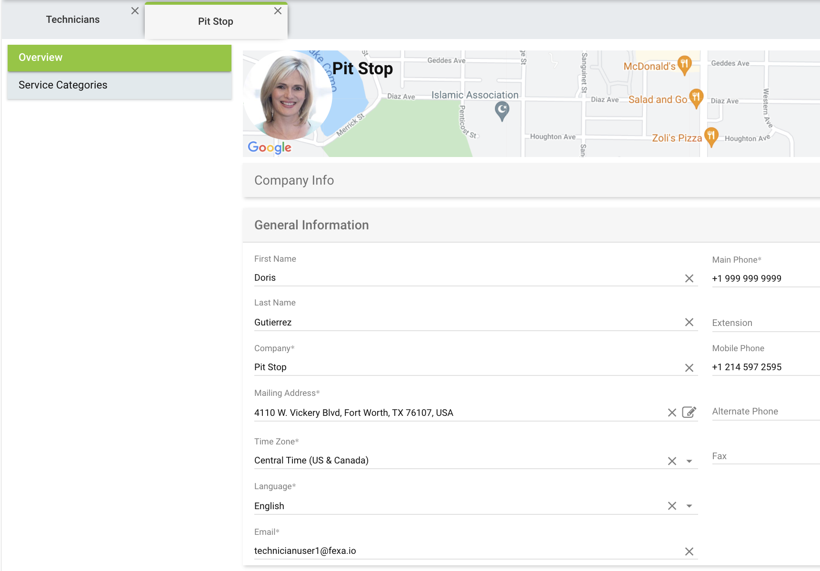Click the McDonald's restaurant map pin
820x571 pixels.
pos(684,65)
